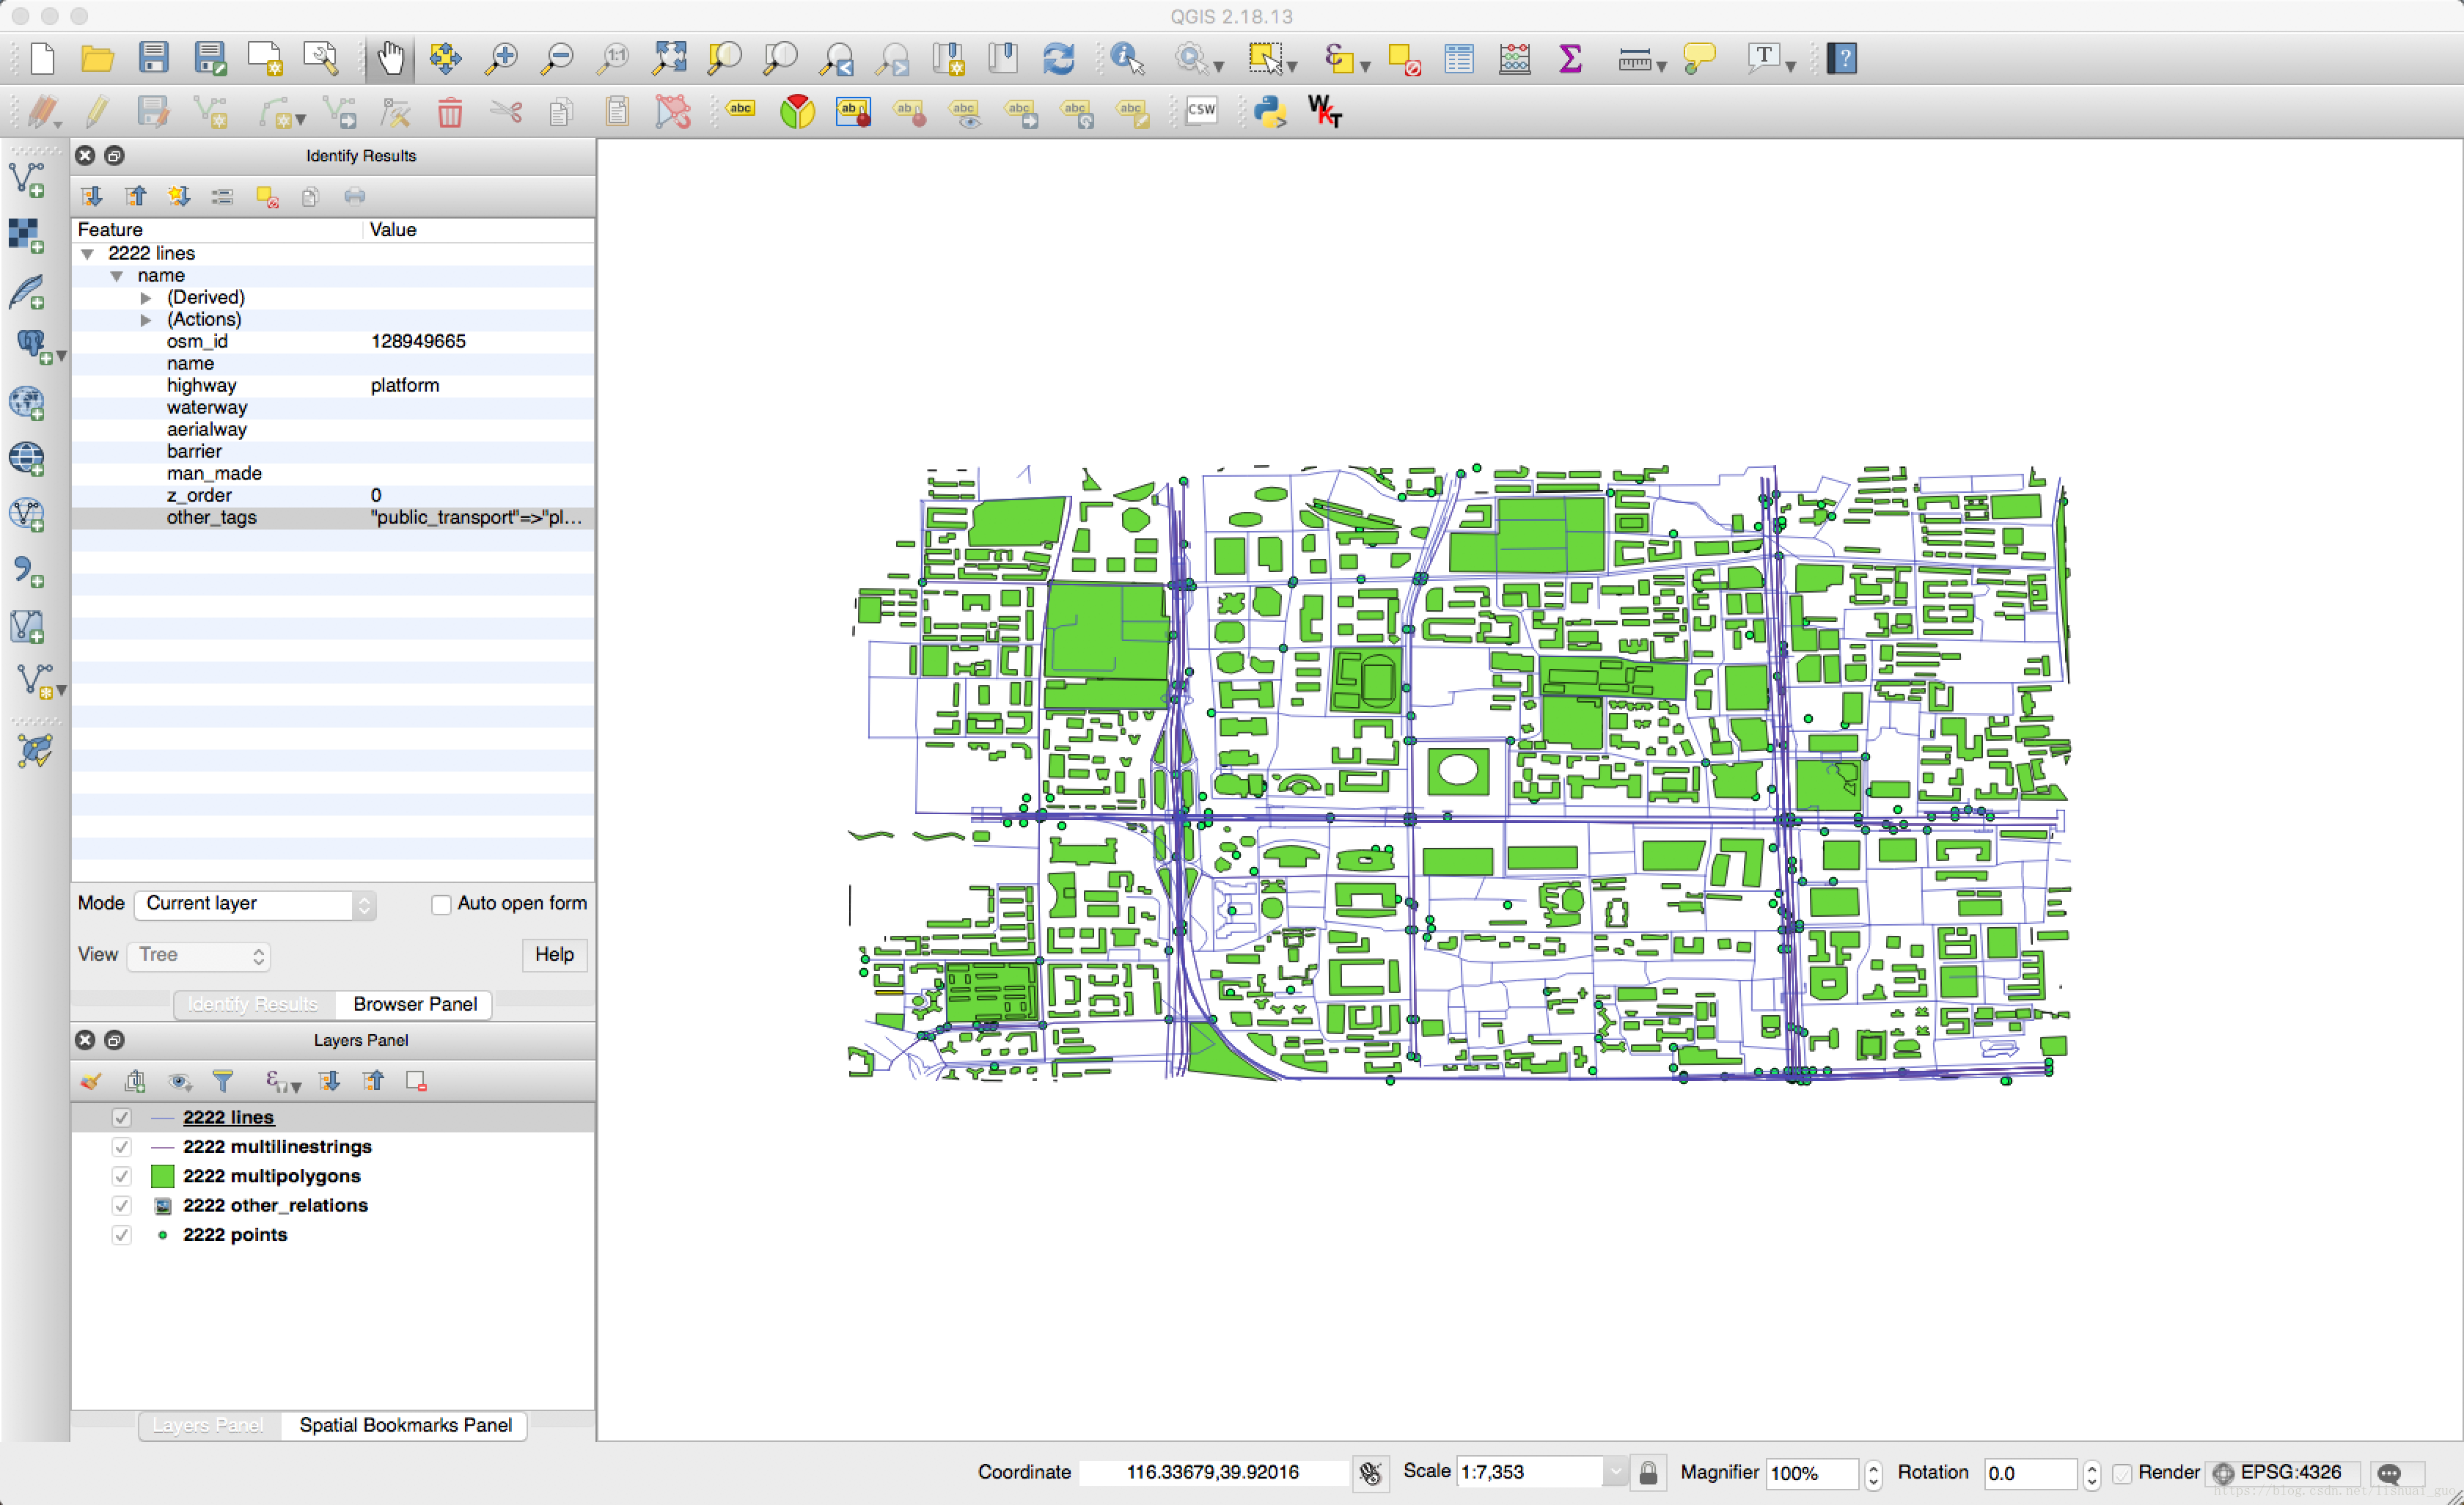Image resolution: width=2464 pixels, height=1505 pixels.
Task: Expand the (Actions) node
Action: 146,320
